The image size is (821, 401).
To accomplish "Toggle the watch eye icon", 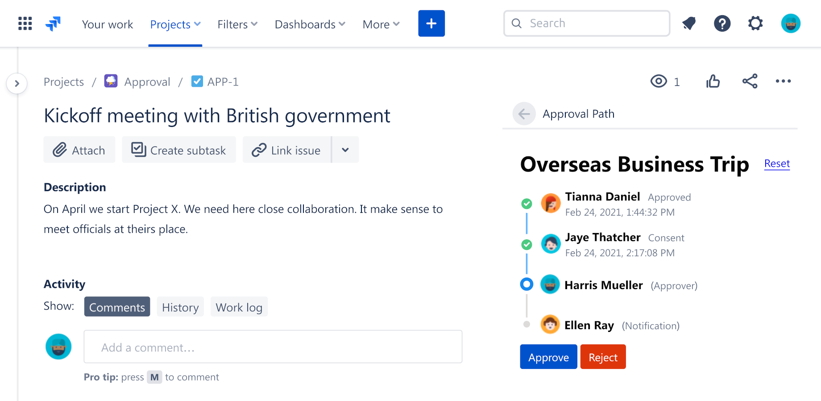I will (659, 81).
